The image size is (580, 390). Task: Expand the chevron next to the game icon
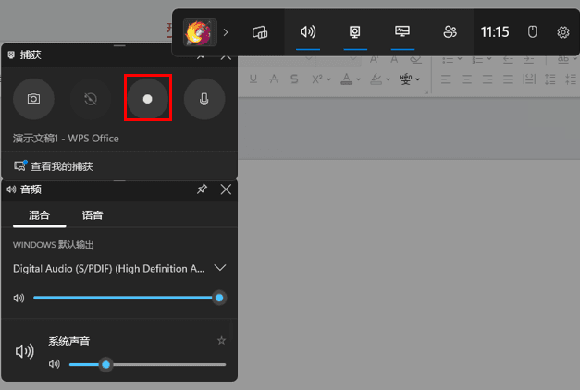pos(225,32)
